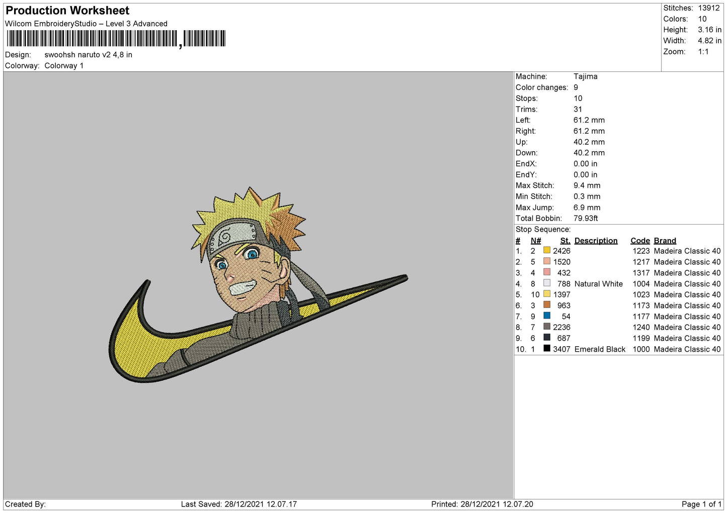Click the Description column header
727x513 pixels.
point(596,241)
